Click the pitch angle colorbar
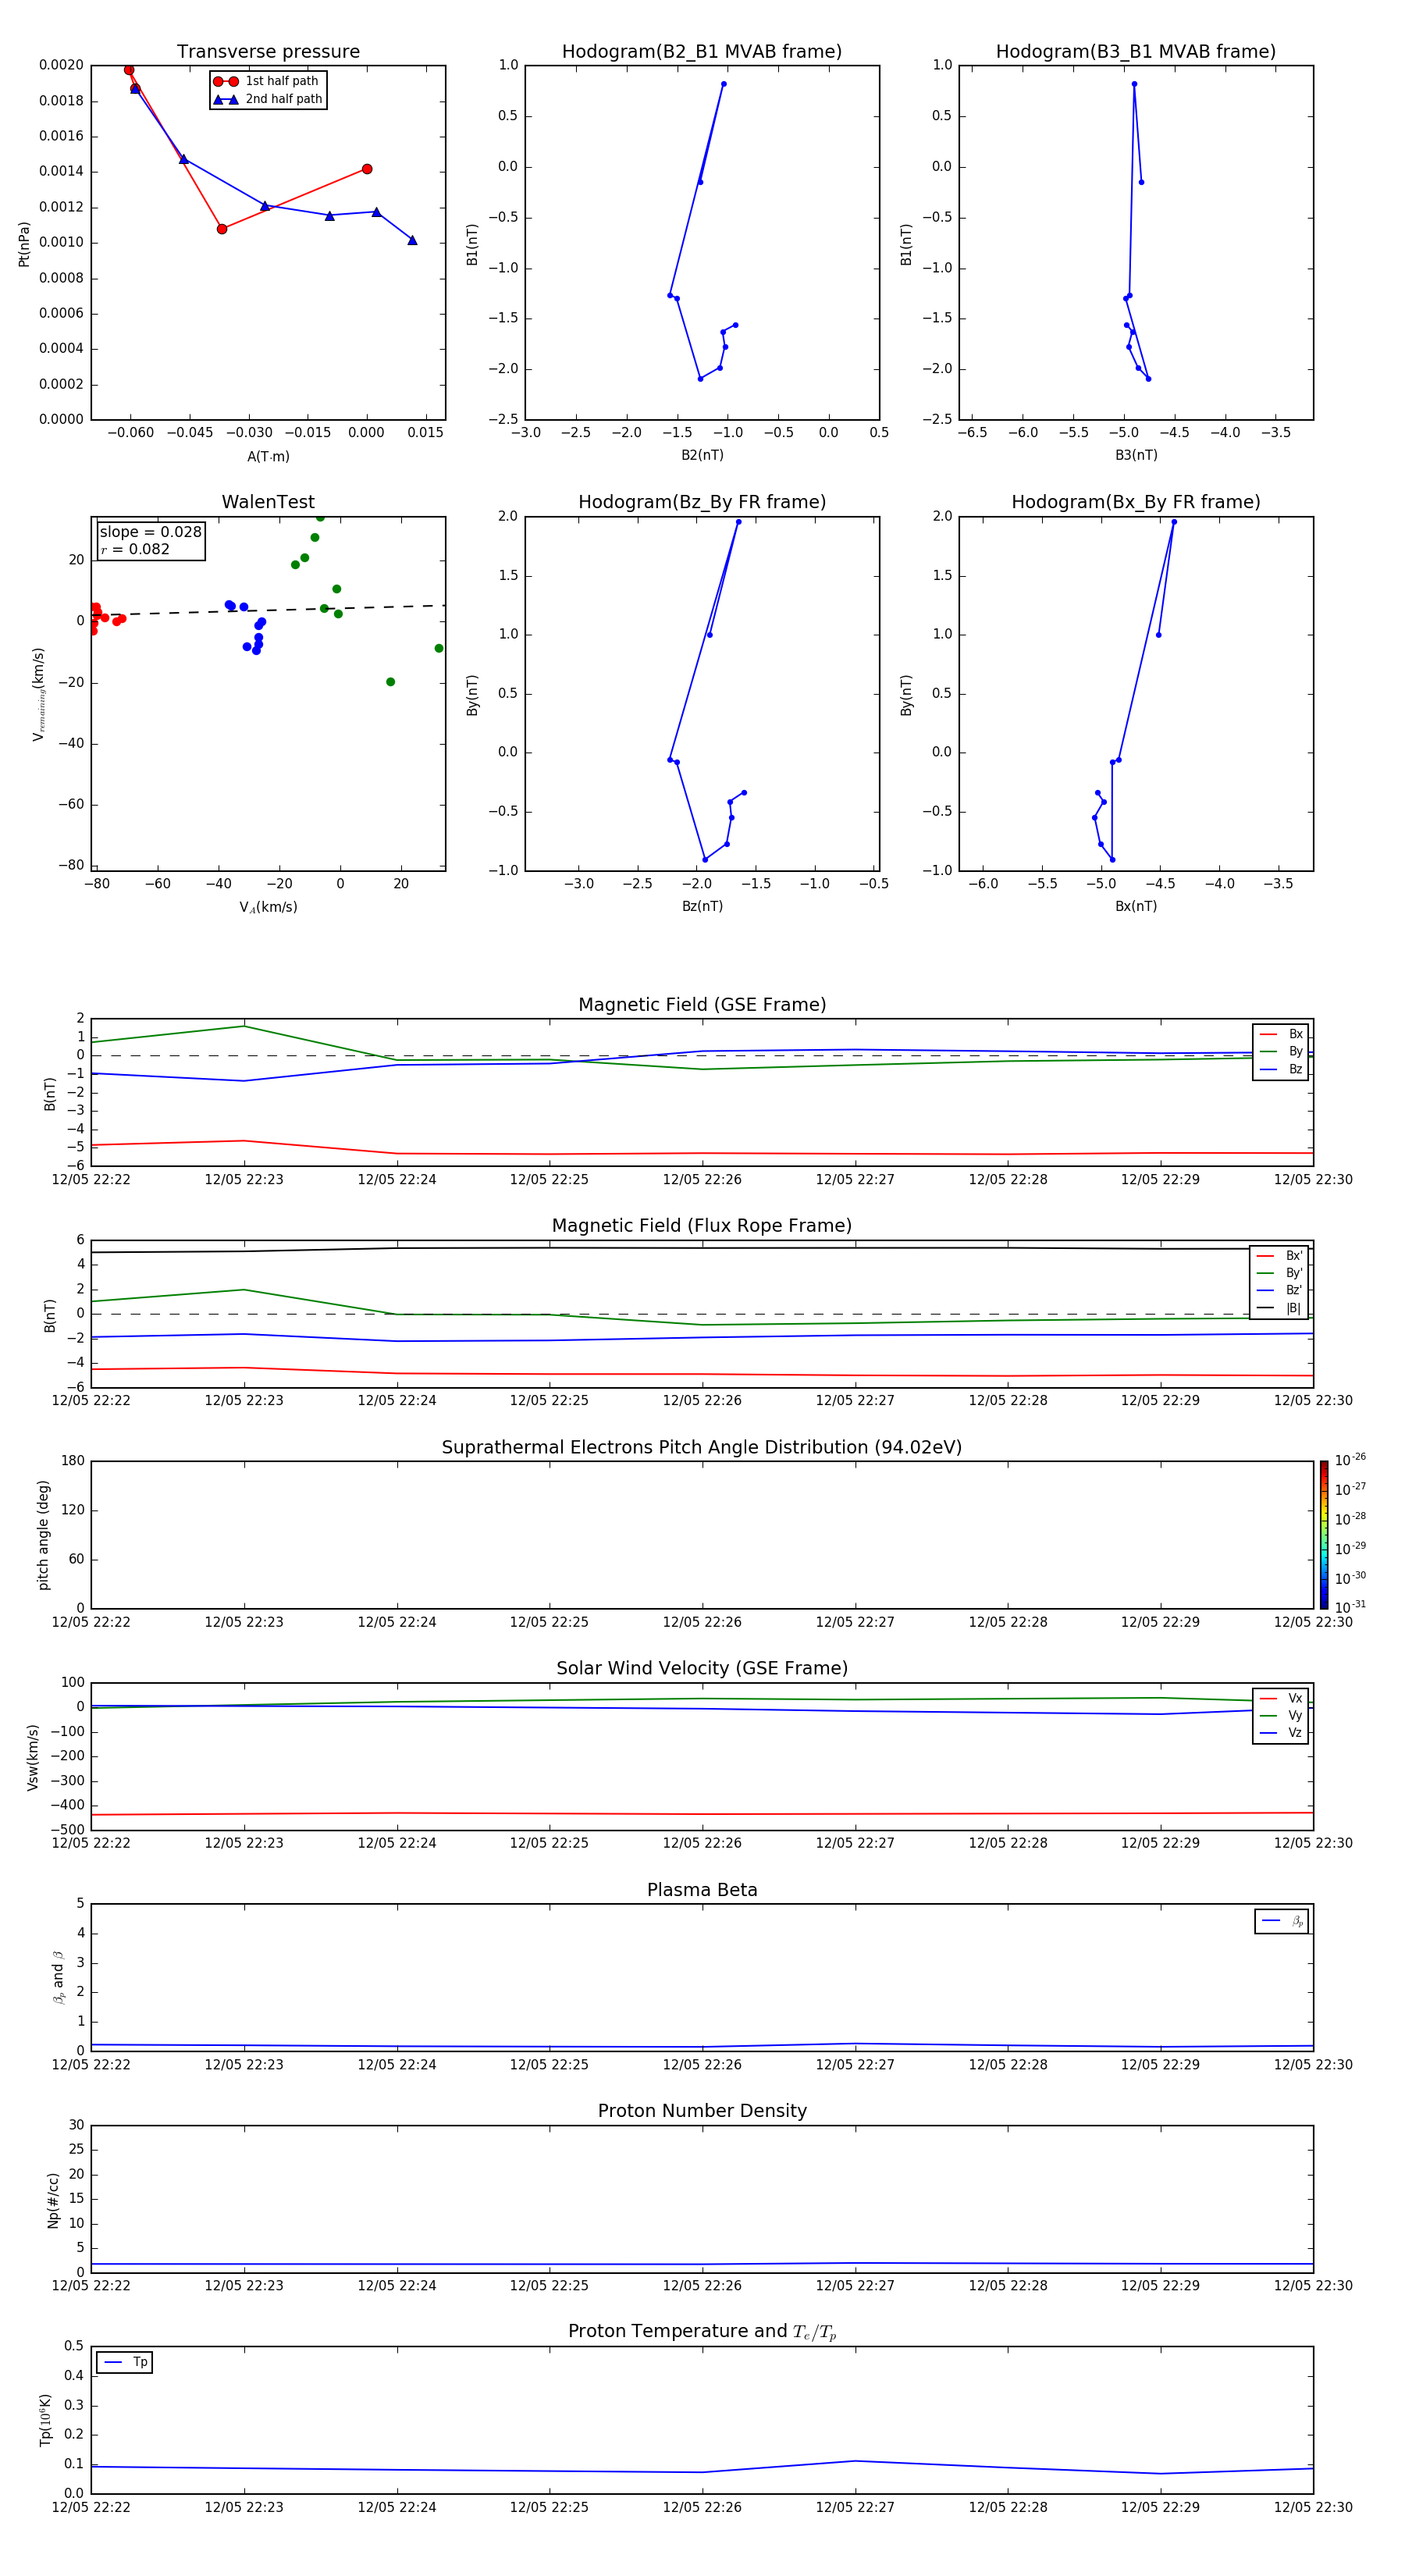Image resolution: width=1405 pixels, height=2576 pixels. (1324, 1535)
